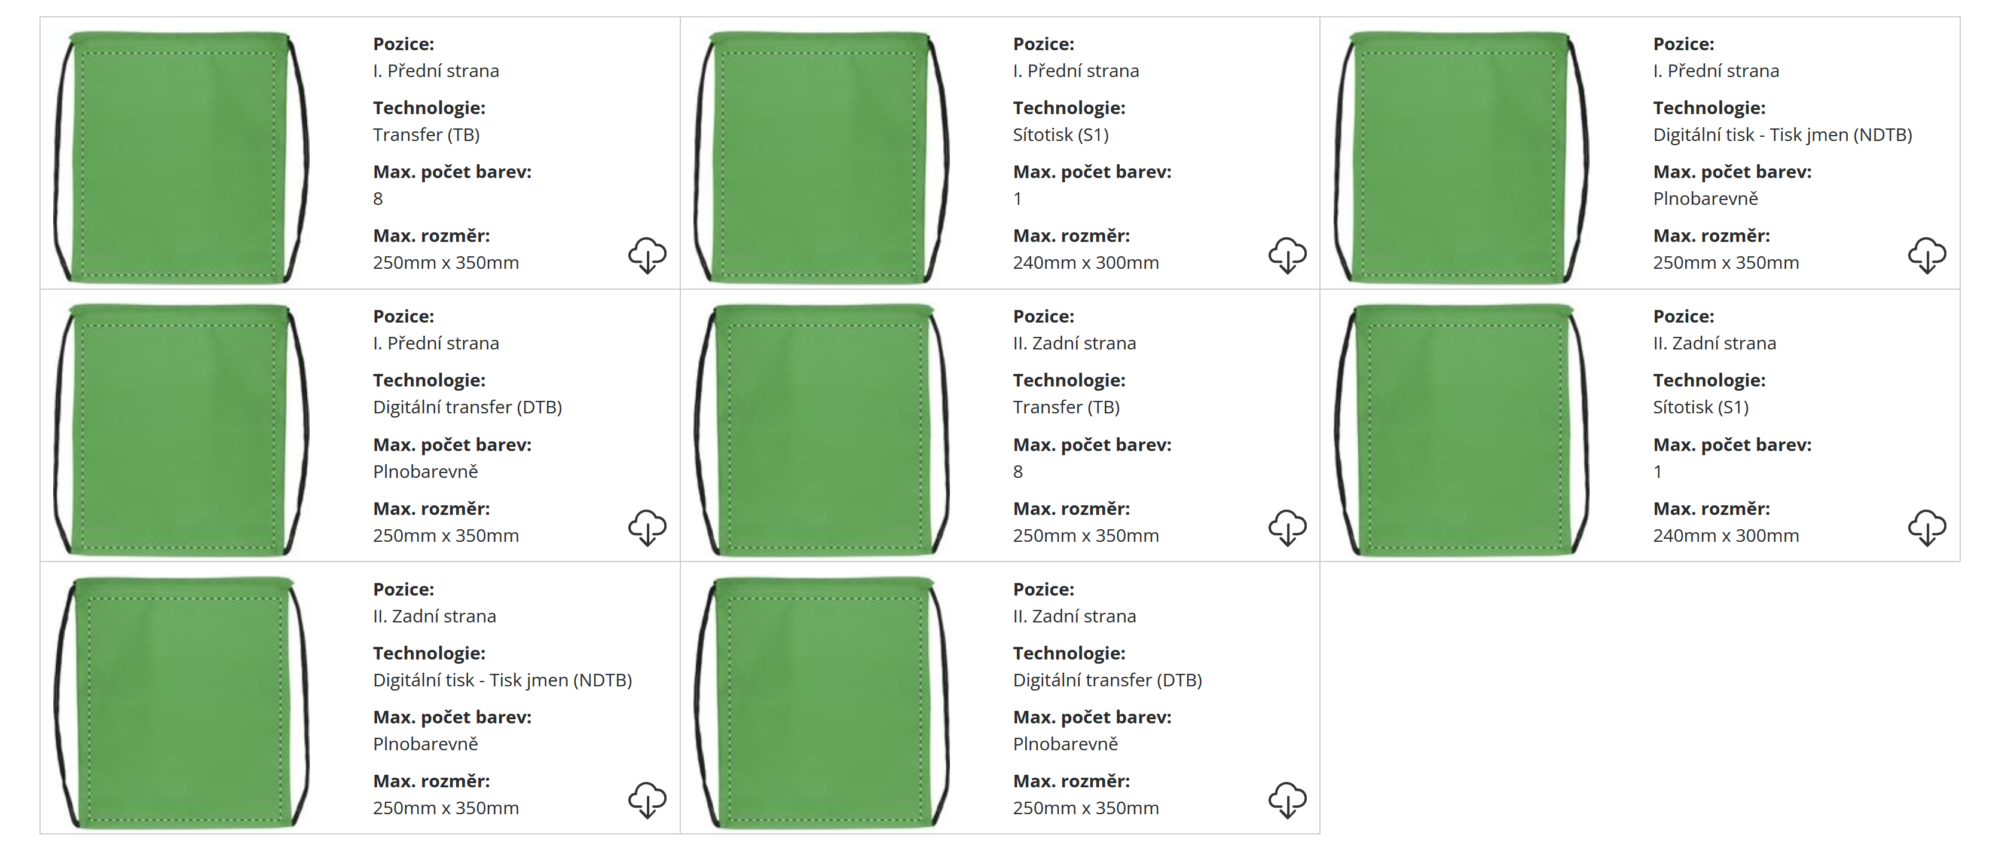2011x859 pixels.
Task: Open bag image for back Tisk jmen (NDTB)
Action: [181, 702]
